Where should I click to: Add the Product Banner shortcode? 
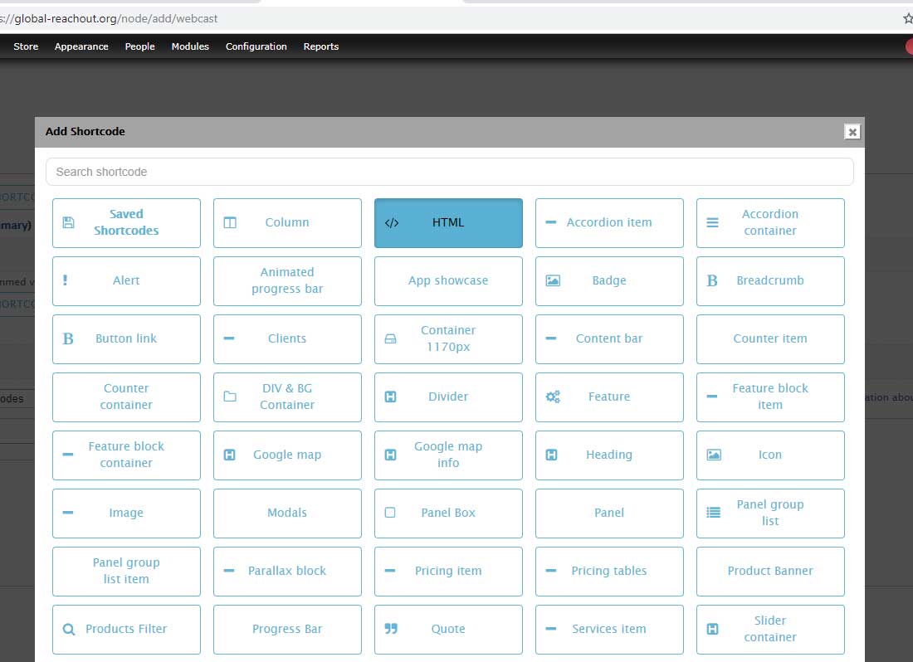pyautogui.click(x=770, y=572)
